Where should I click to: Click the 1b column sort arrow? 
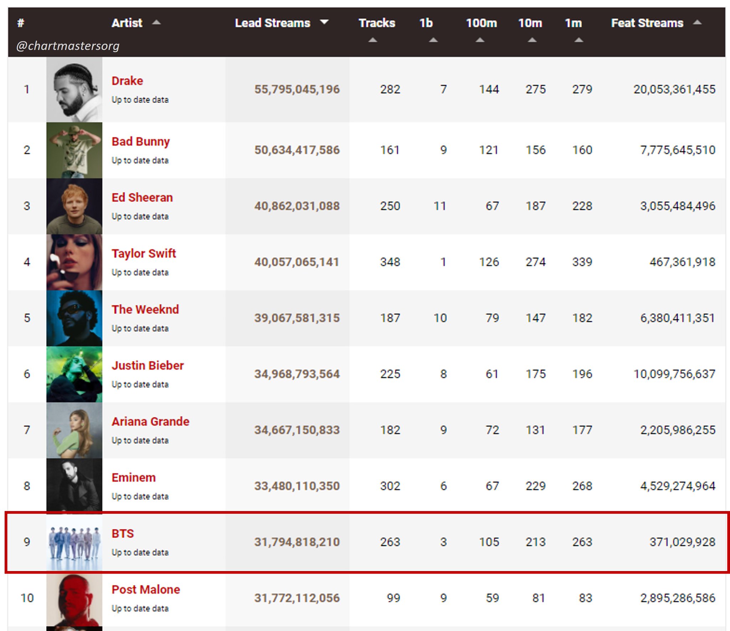tap(433, 40)
